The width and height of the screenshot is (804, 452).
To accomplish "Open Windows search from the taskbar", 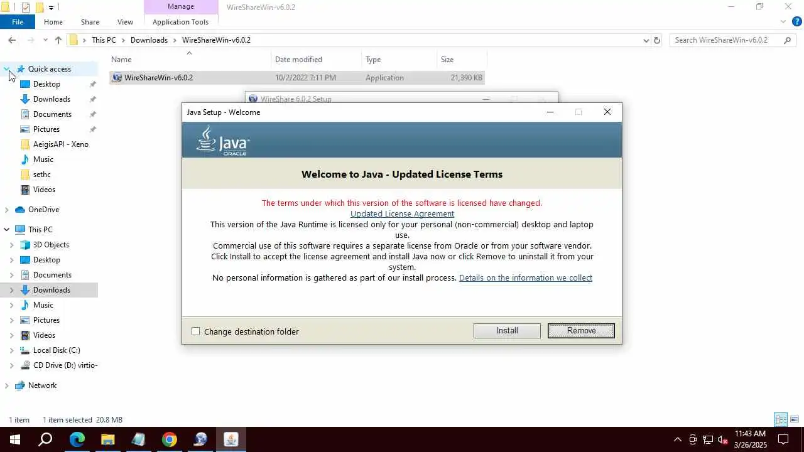I will pyautogui.click(x=45, y=439).
